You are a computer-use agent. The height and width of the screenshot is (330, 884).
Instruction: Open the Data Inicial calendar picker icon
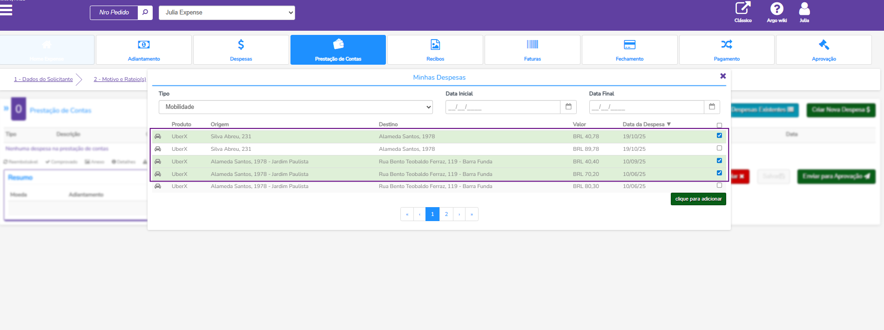pos(568,107)
